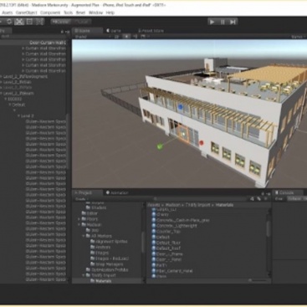The width and height of the screenshot is (307, 307).
Task: Click the Step frame button
Action: pyautogui.click(x=233, y=22)
